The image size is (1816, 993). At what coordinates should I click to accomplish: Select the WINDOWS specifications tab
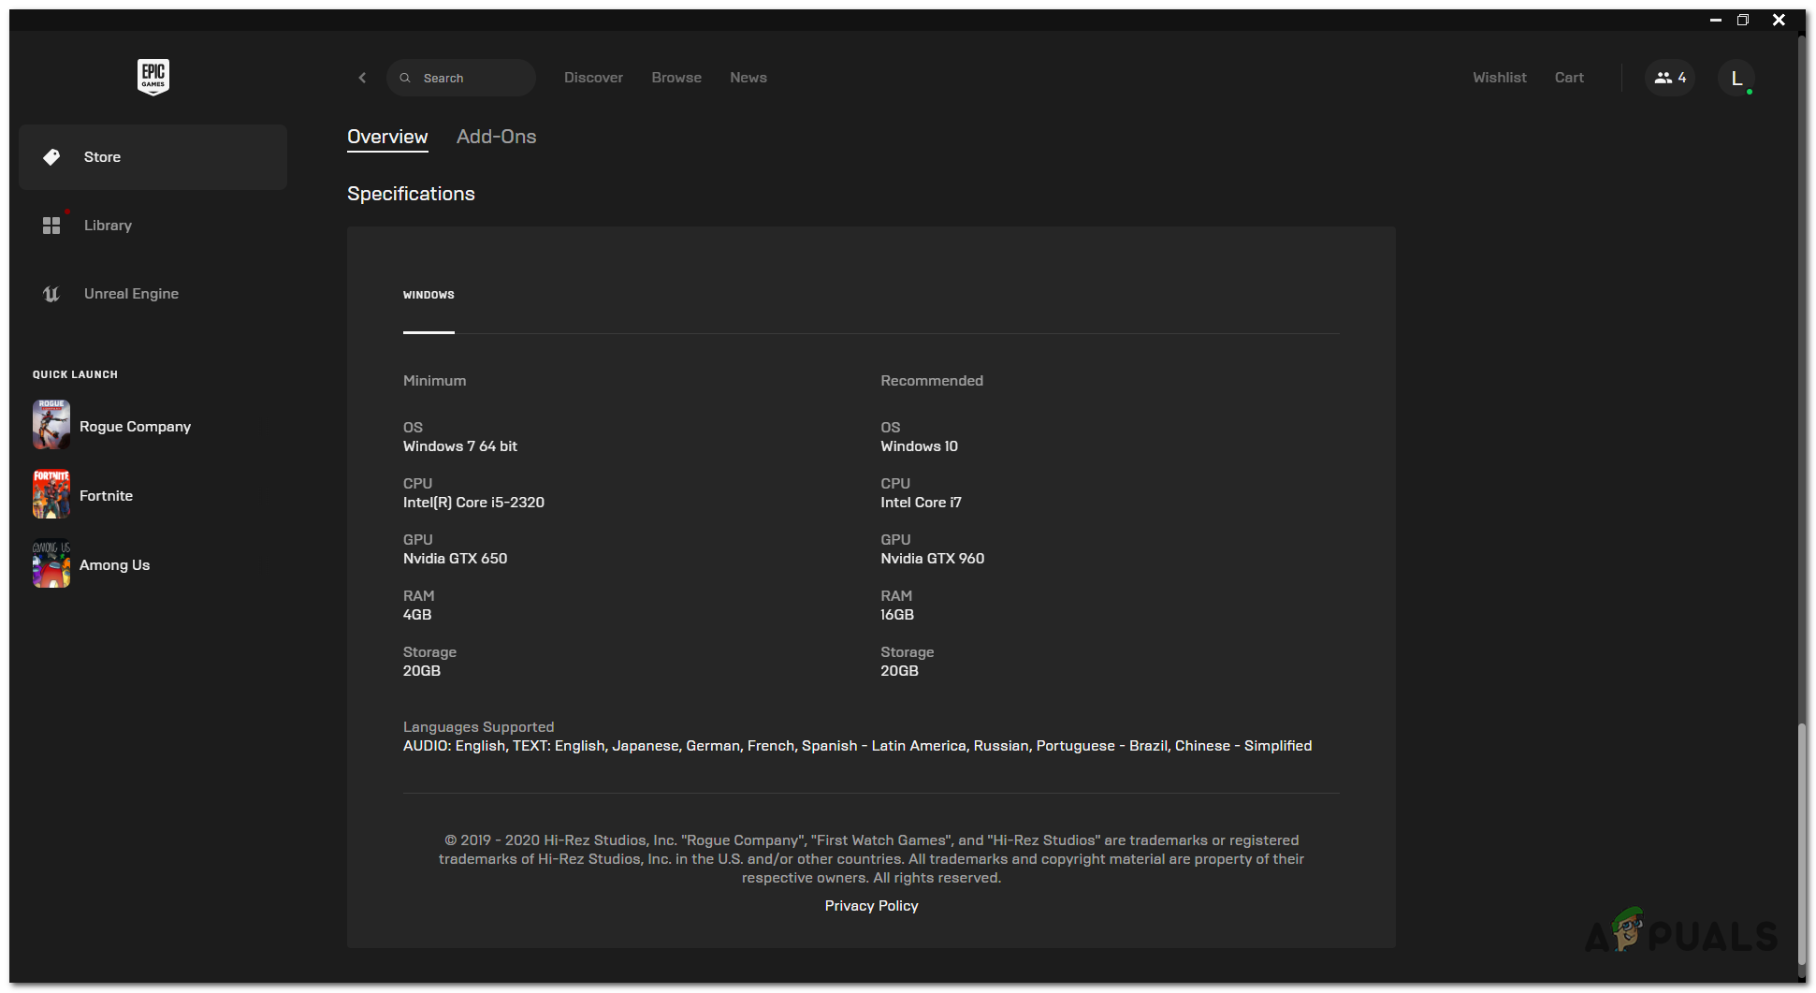pos(429,295)
